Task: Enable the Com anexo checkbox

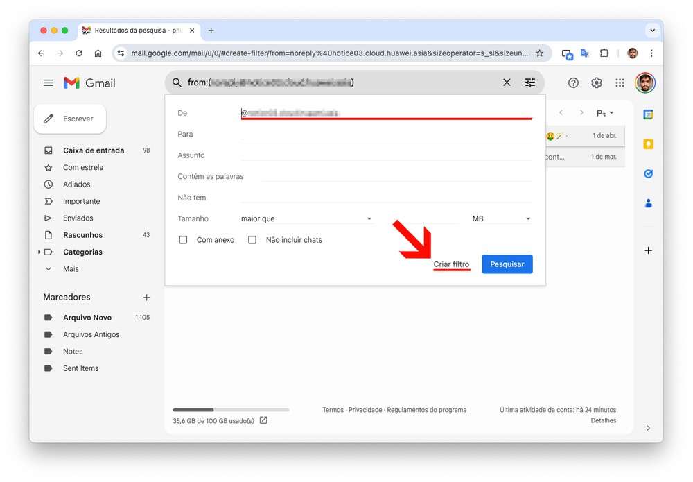Action: (x=184, y=240)
